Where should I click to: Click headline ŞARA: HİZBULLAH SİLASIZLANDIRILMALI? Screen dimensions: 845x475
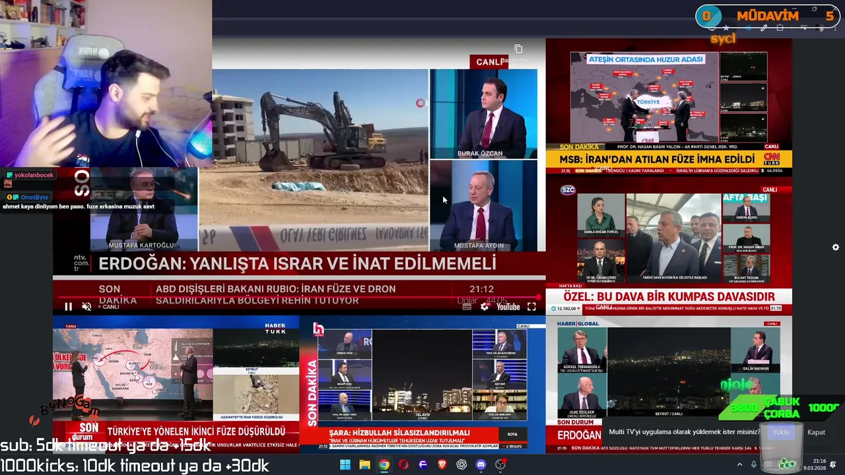pos(399,433)
